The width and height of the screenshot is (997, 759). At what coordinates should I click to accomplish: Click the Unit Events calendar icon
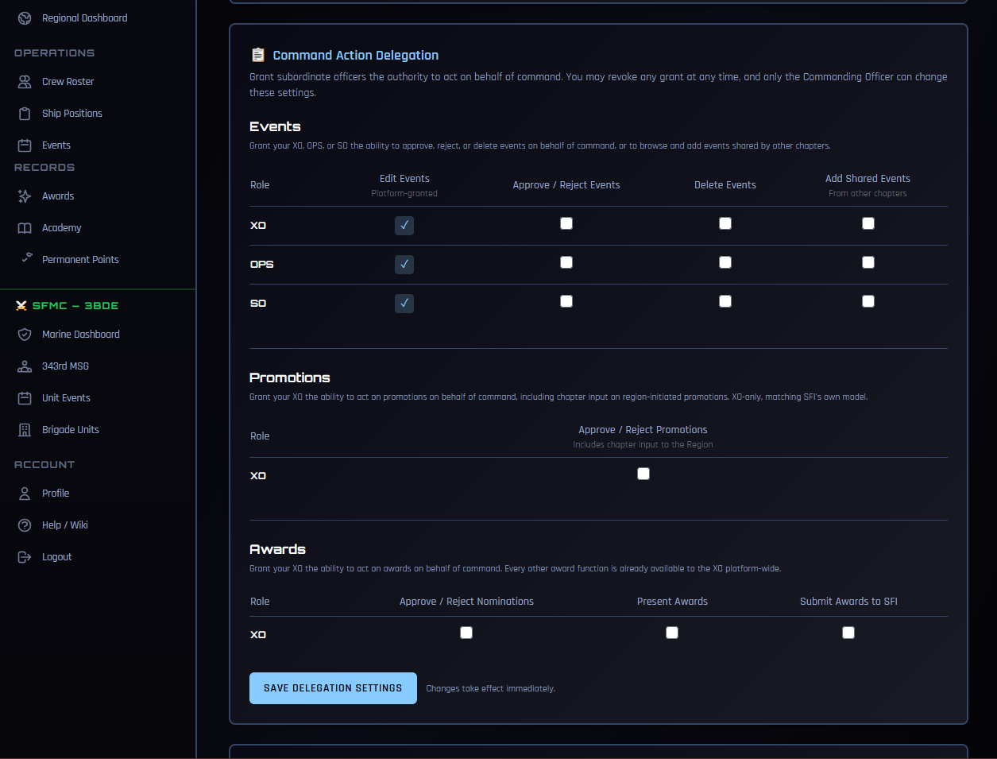[x=25, y=398]
